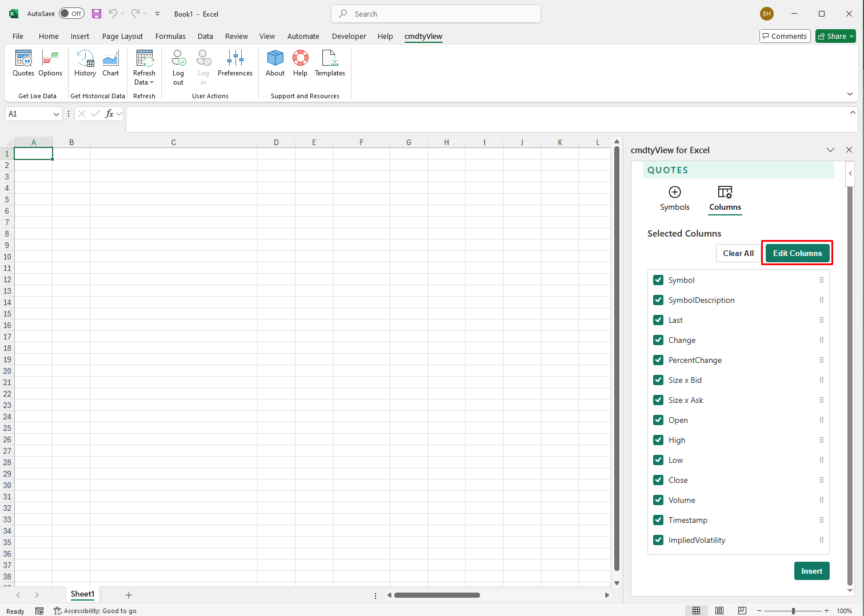Open cmdtyView task pane options menu
Screen dimensions: 864x616
830,150
